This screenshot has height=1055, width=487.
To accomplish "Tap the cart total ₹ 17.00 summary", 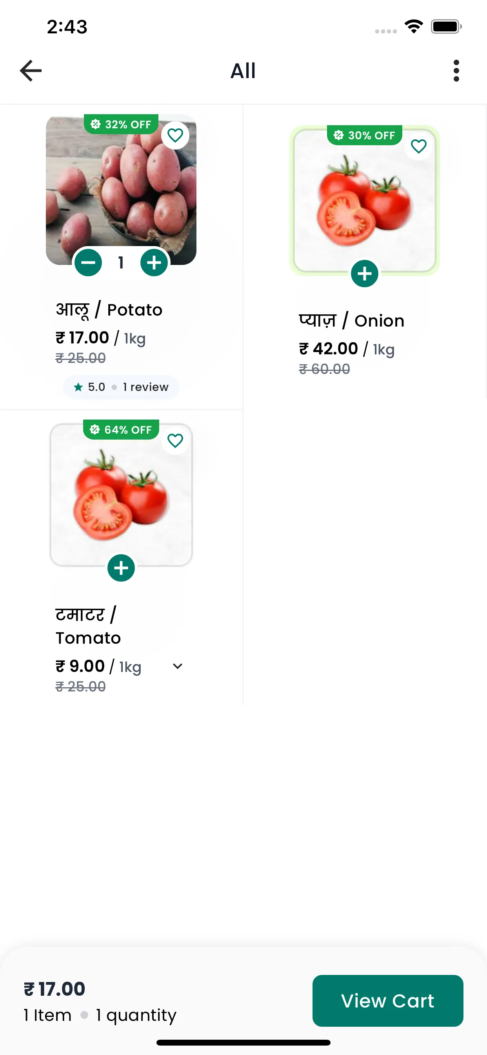I will [55, 989].
